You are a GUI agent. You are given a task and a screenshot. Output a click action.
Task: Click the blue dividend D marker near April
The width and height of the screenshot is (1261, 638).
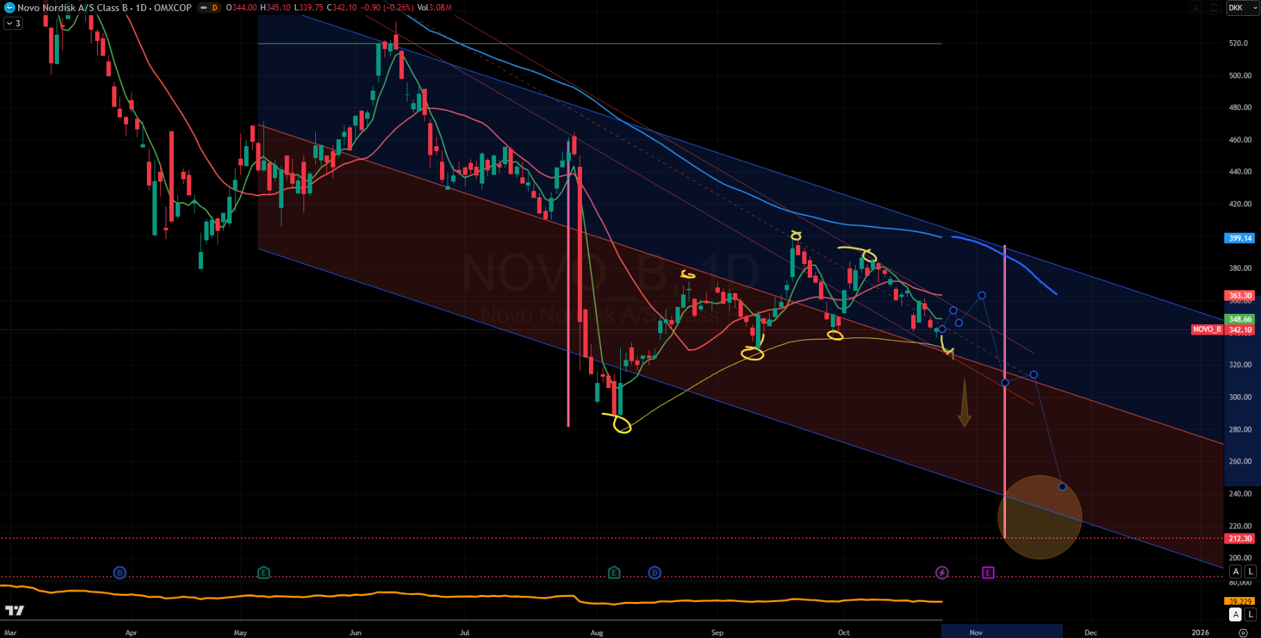[x=120, y=572]
